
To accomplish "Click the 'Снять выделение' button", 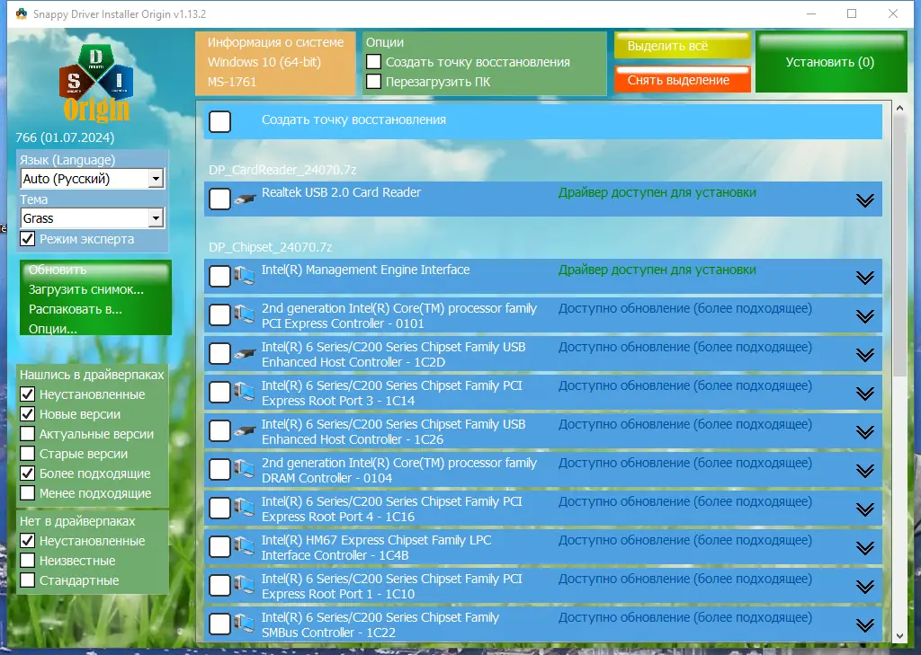I will (683, 80).
